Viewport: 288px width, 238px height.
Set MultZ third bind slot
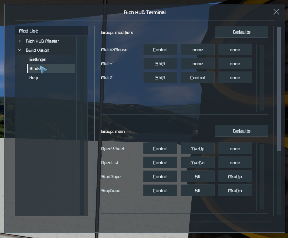pos(235,77)
